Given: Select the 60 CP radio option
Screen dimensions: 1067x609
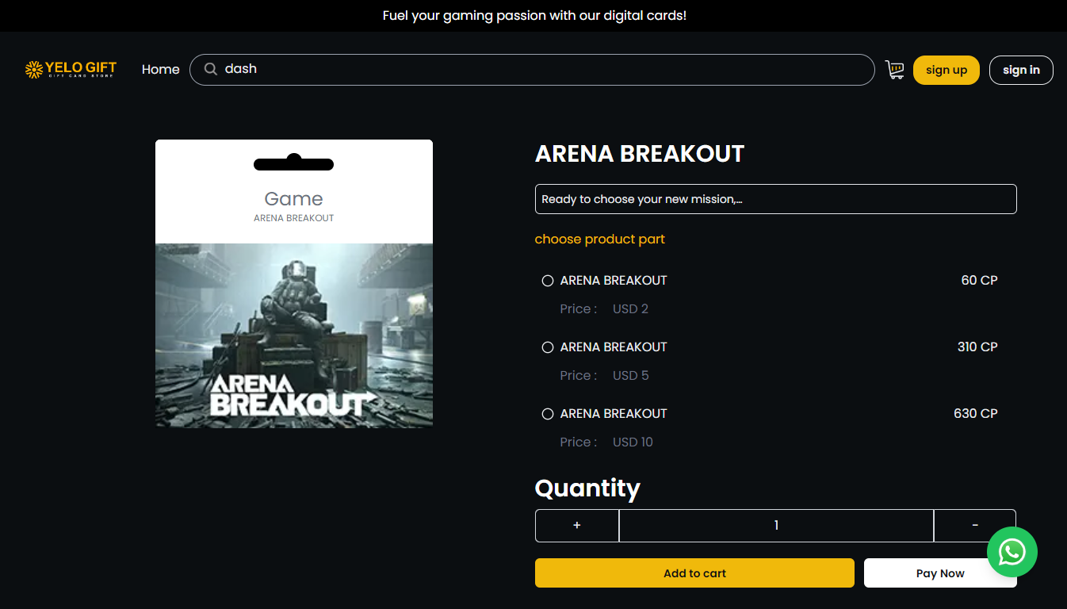Looking at the screenshot, I should 548,281.
